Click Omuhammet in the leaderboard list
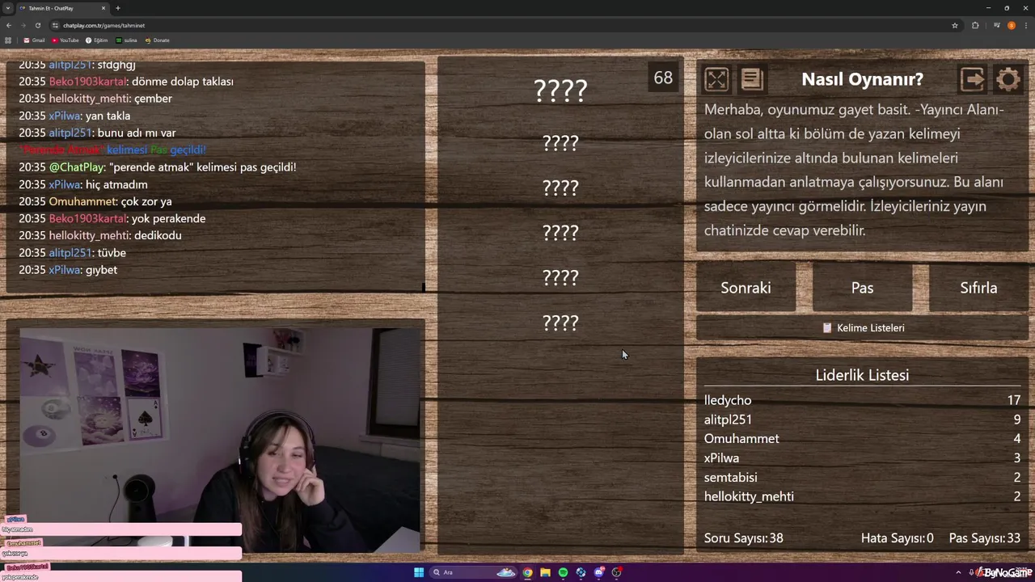Screen dimensions: 1035x582 pyautogui.click(x=741, y=439)
